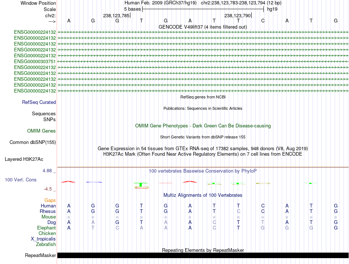This screenshot has height=264, width=349.
Task: Click base C in the top sequence row
Action: click(x=263, y=21)
